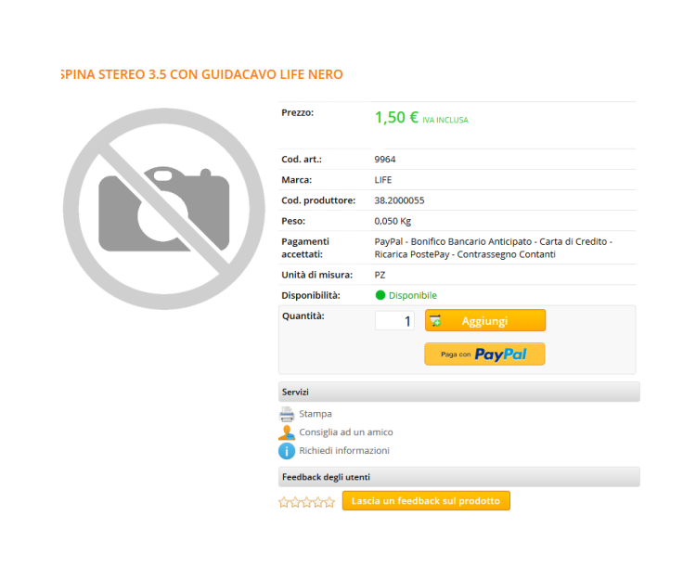Click the article code 9964
This screenshot has height=567, width=696.
click(385, 160)
